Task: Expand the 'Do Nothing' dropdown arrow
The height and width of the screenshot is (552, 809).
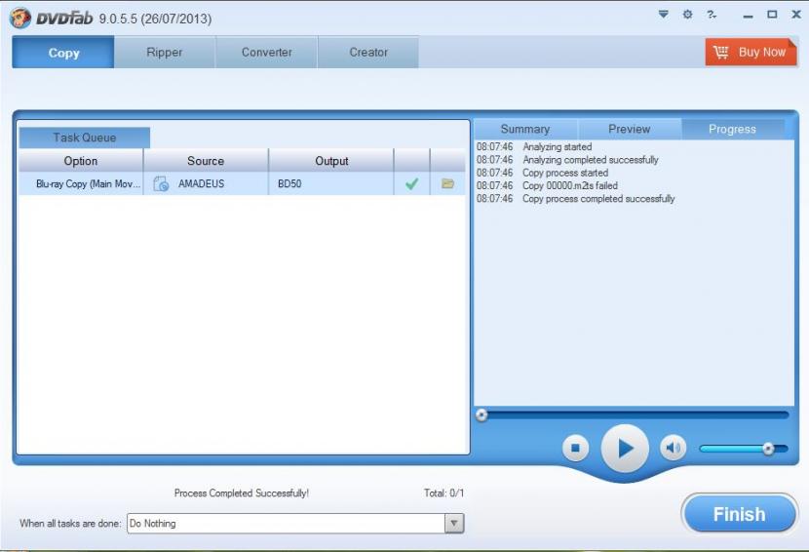Action: [454, 523]
